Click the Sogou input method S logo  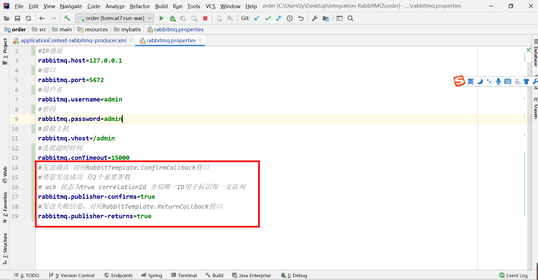tap(459, 81)
